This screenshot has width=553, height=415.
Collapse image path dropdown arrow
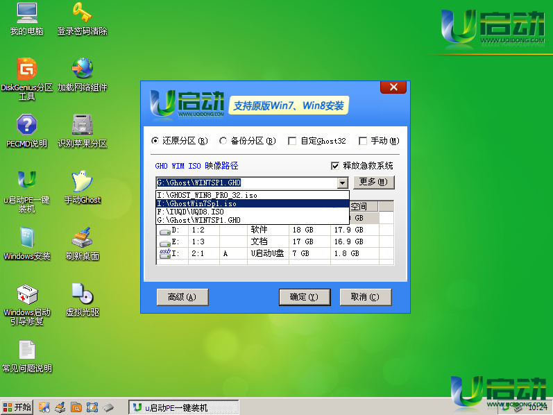[x=342, y=183]
